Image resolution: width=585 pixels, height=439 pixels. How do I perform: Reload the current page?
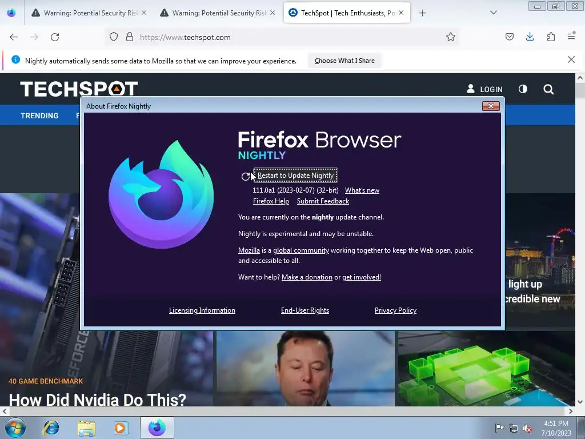pyautogui.click(x=55, y=37)
